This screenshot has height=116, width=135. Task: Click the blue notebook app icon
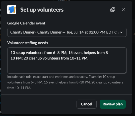click(12, 10)
